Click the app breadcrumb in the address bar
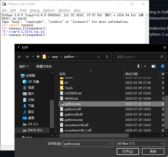 (55, 57)
